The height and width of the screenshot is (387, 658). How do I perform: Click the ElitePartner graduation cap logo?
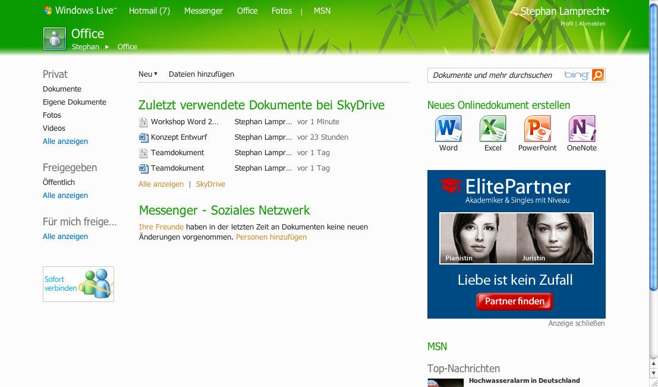[451, 186]
